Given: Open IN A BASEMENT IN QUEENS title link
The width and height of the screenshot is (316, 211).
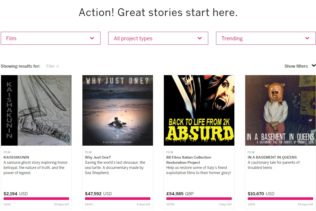Looking at the screenshot, I should click(x=272, y=157).
